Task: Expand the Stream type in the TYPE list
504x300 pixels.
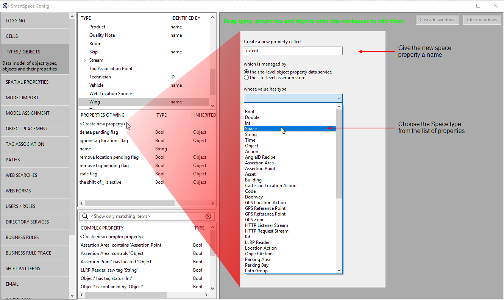Action: coord(84,60)
